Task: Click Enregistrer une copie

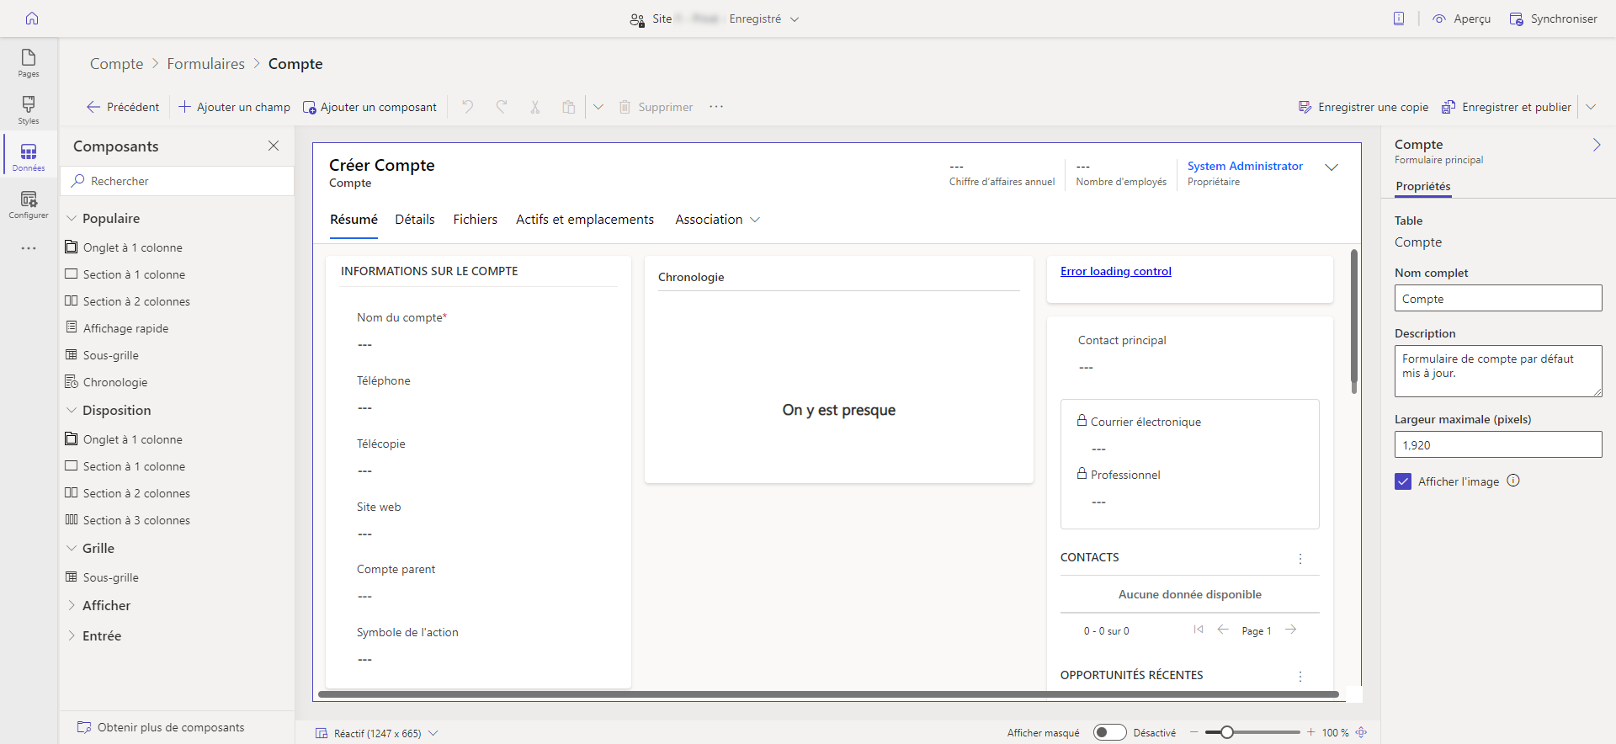Action: 1363,107
